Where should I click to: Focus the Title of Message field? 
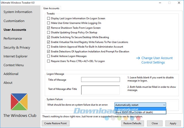[x=100, y=79]
